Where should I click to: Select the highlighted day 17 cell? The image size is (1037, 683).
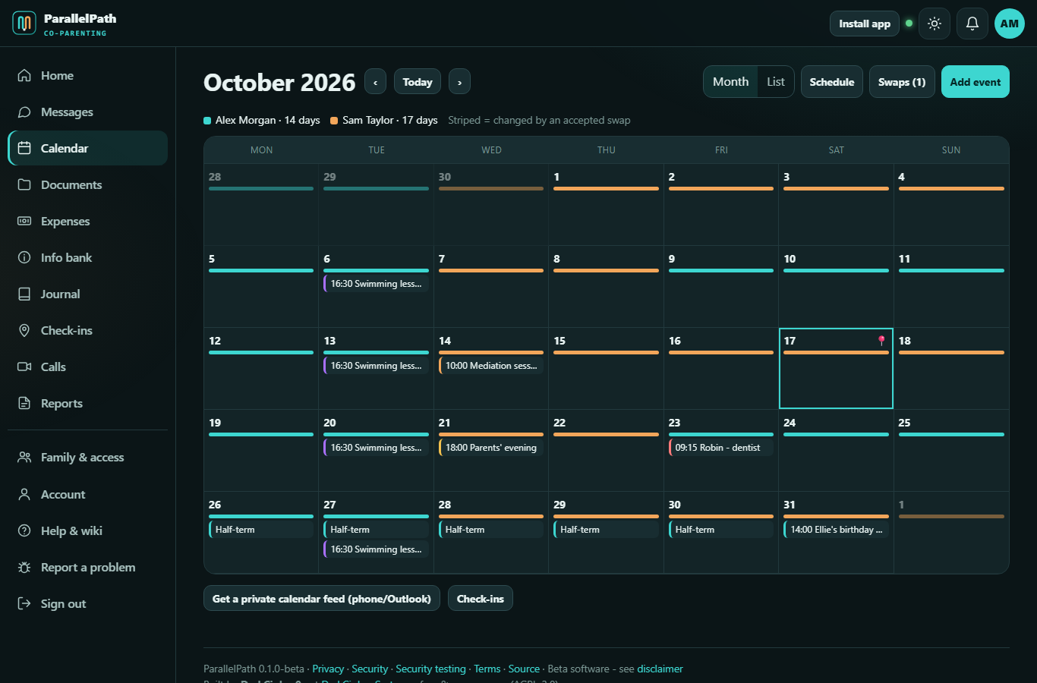tap(836, 368)
